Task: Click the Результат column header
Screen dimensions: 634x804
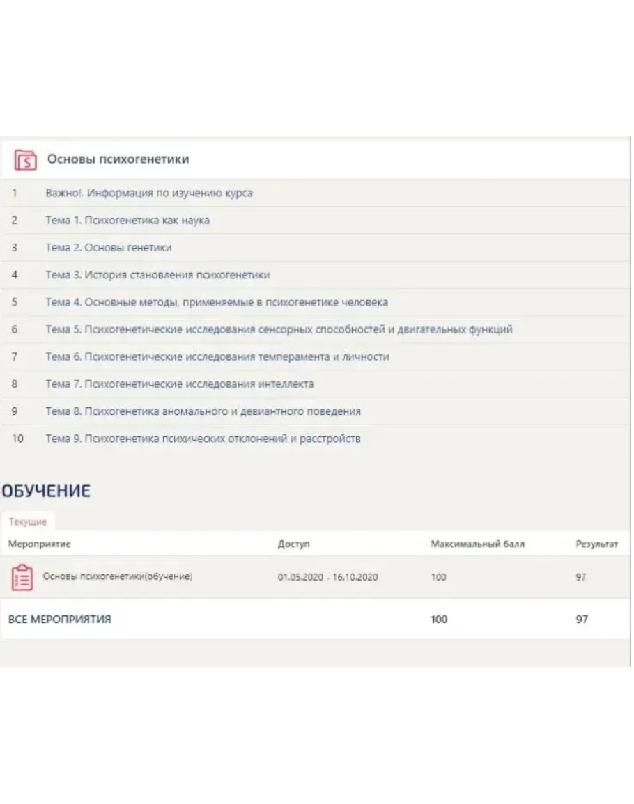Action: 596,544
